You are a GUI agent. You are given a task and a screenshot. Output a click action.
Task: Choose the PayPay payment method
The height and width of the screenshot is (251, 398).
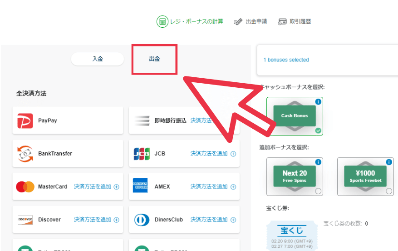pos(68,120)
